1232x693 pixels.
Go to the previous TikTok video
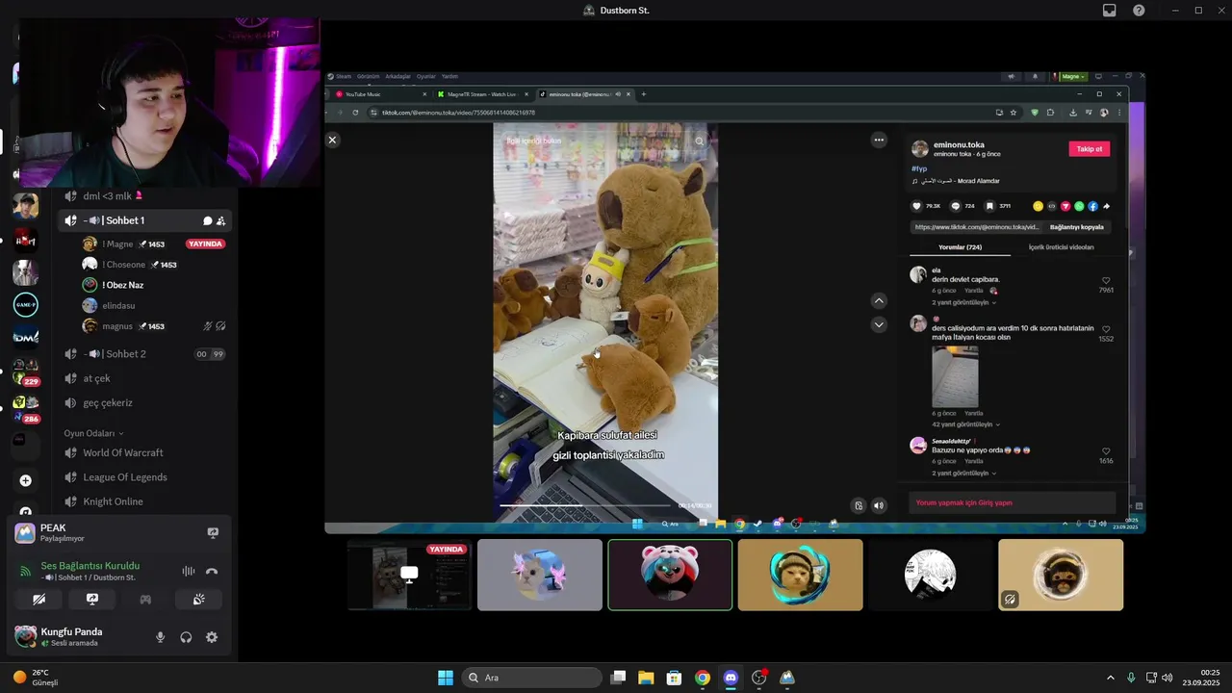[879, 301]
